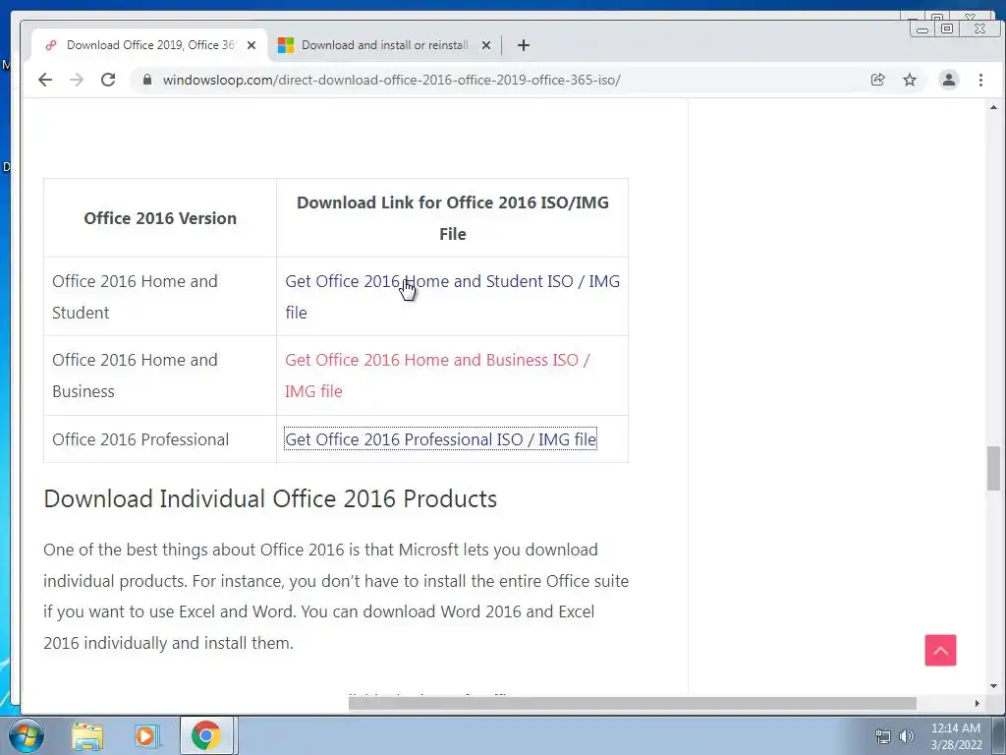Bookmark this page with star icon
The width and height of the screenshot is (1006, 755).
910,80
